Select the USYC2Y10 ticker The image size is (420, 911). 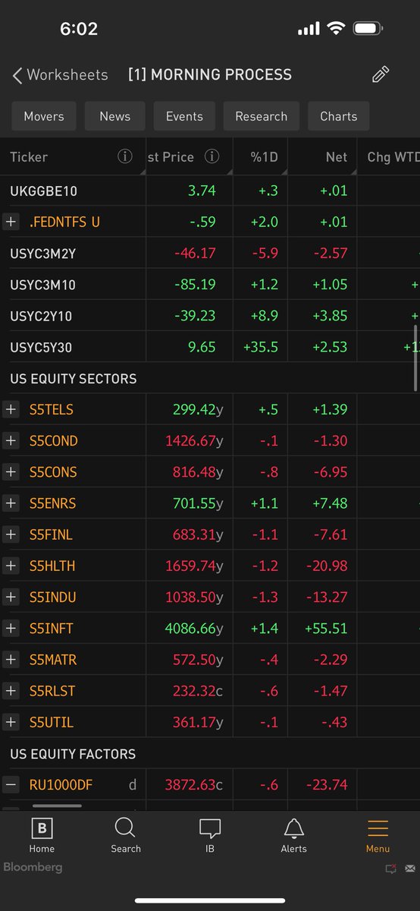click(41, 316)
